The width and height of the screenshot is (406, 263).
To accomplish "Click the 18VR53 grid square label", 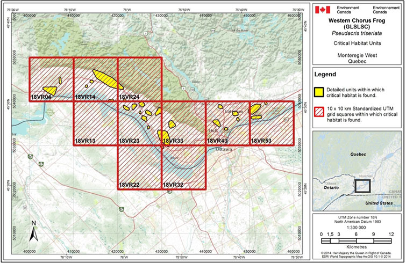I will [261, 141].
